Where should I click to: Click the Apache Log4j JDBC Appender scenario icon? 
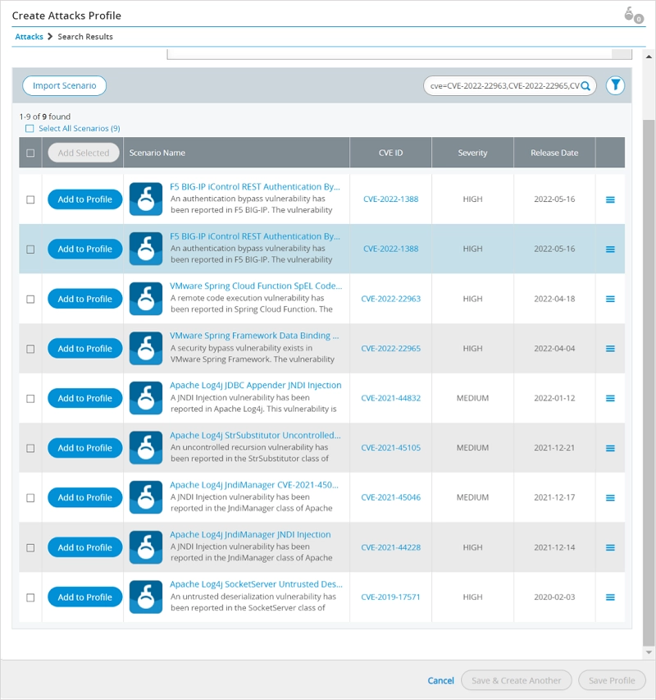(146, 398)
